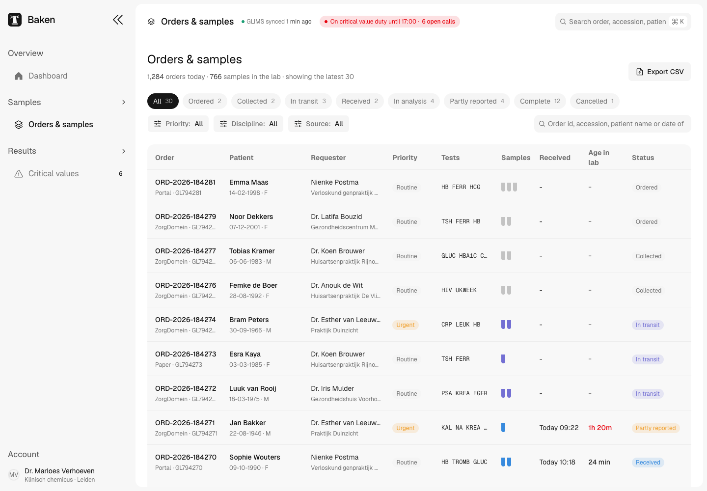Select the Cancelled status tab
The height and width of the screenshot is (491, 707).
click(595, 101)
